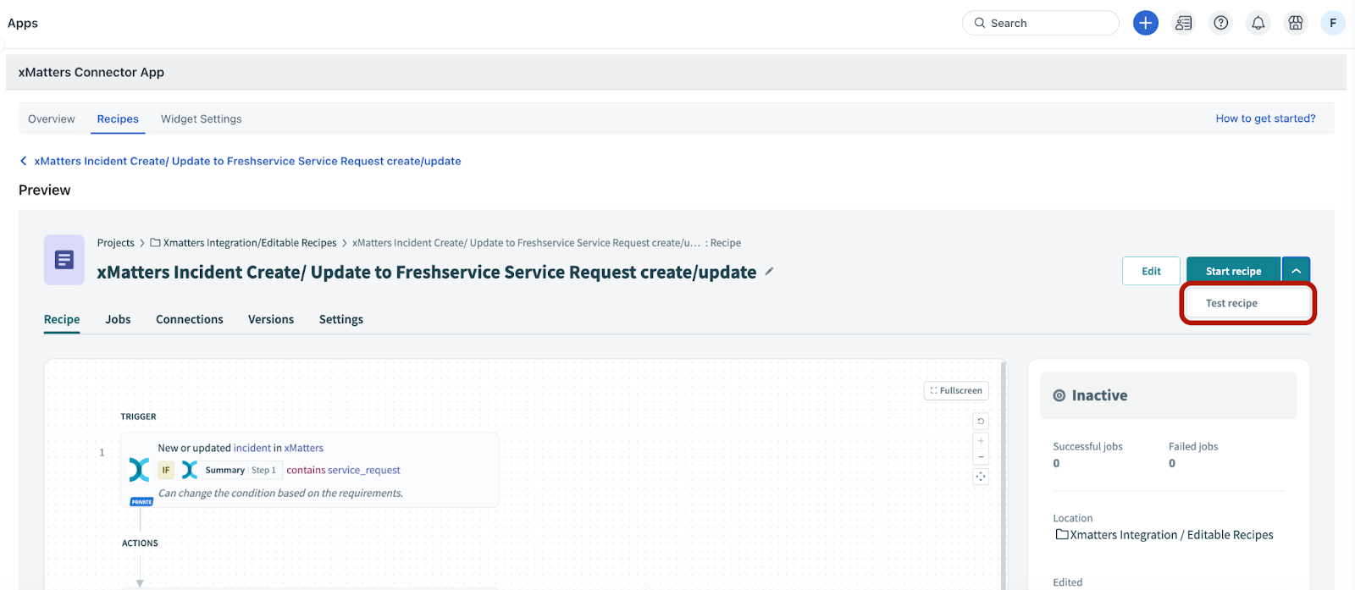Viewport: 1355px width, 590px height.
Task: Click the pencil icon to rename recipe
Action: 769,272
